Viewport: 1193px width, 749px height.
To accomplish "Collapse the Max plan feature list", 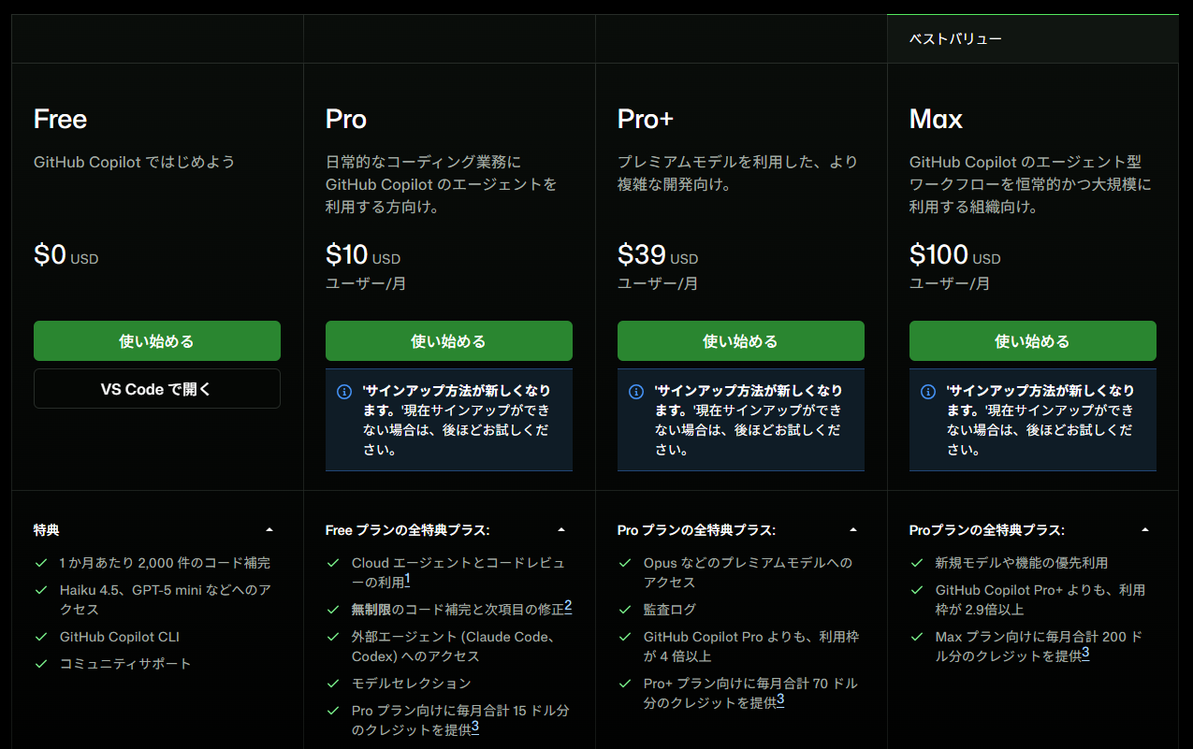I will tap(1145, 530).
